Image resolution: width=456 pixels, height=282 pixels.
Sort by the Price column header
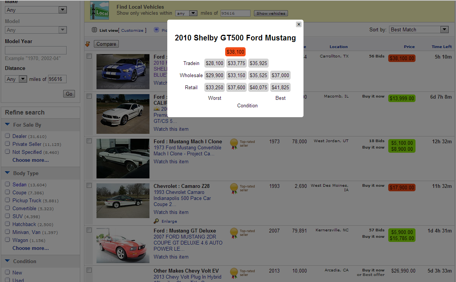(x=409, y=46)
